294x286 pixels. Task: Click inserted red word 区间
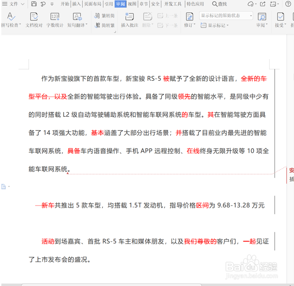pyautogui.click(x=202, y=206)
